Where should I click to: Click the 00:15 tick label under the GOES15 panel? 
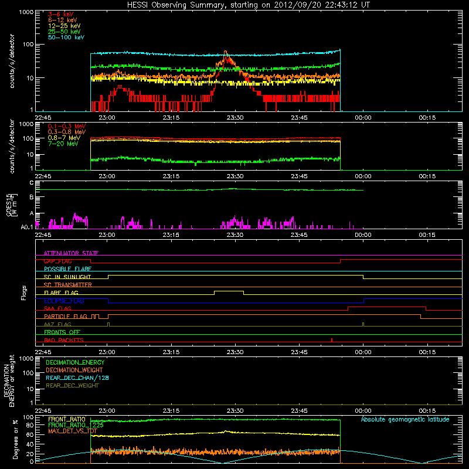click(x=427, y=235)
